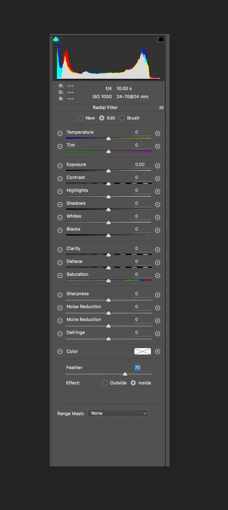The height and width of the screenshot is (510, 228).
Task: Open the Range Mask dropdown
Action: 118,413
